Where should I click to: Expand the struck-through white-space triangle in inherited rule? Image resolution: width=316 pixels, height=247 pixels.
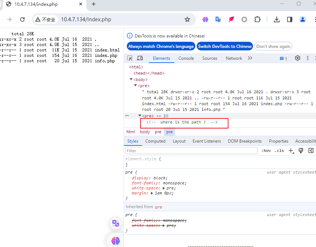pyautogui.click(x=164, y=226)
